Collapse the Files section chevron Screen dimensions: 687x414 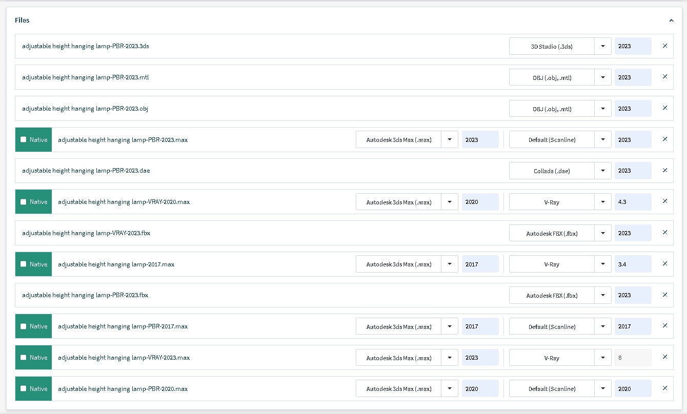(671, 20)
